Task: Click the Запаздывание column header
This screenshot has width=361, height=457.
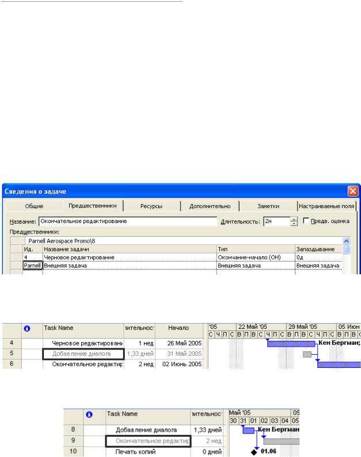Action: click(319, 249)
